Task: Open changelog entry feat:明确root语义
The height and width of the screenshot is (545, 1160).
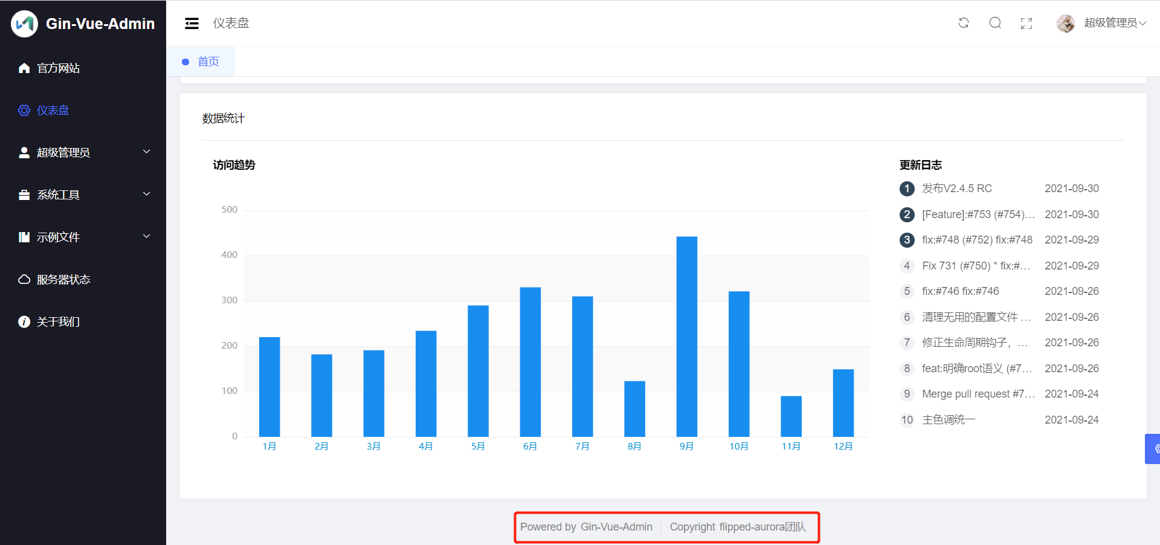Action: [x=977, y=369]
